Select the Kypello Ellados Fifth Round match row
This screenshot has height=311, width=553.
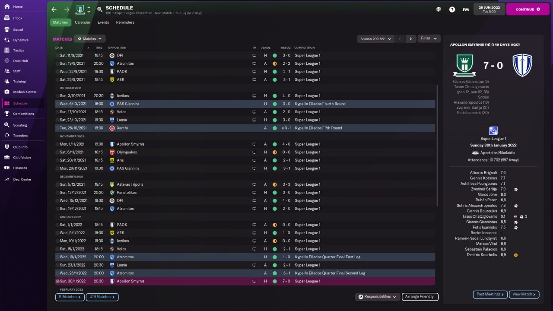245,128
